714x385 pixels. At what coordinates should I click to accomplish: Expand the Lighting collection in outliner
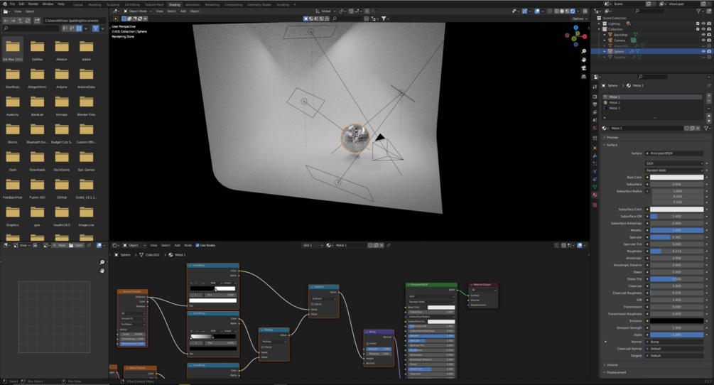[599, 23]
